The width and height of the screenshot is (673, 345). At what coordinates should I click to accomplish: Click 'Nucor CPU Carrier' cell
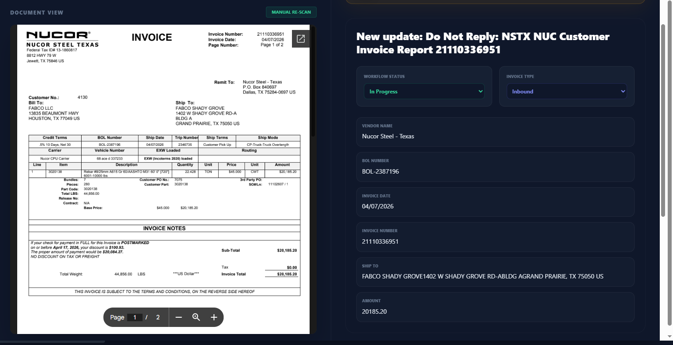pos(55,158)
